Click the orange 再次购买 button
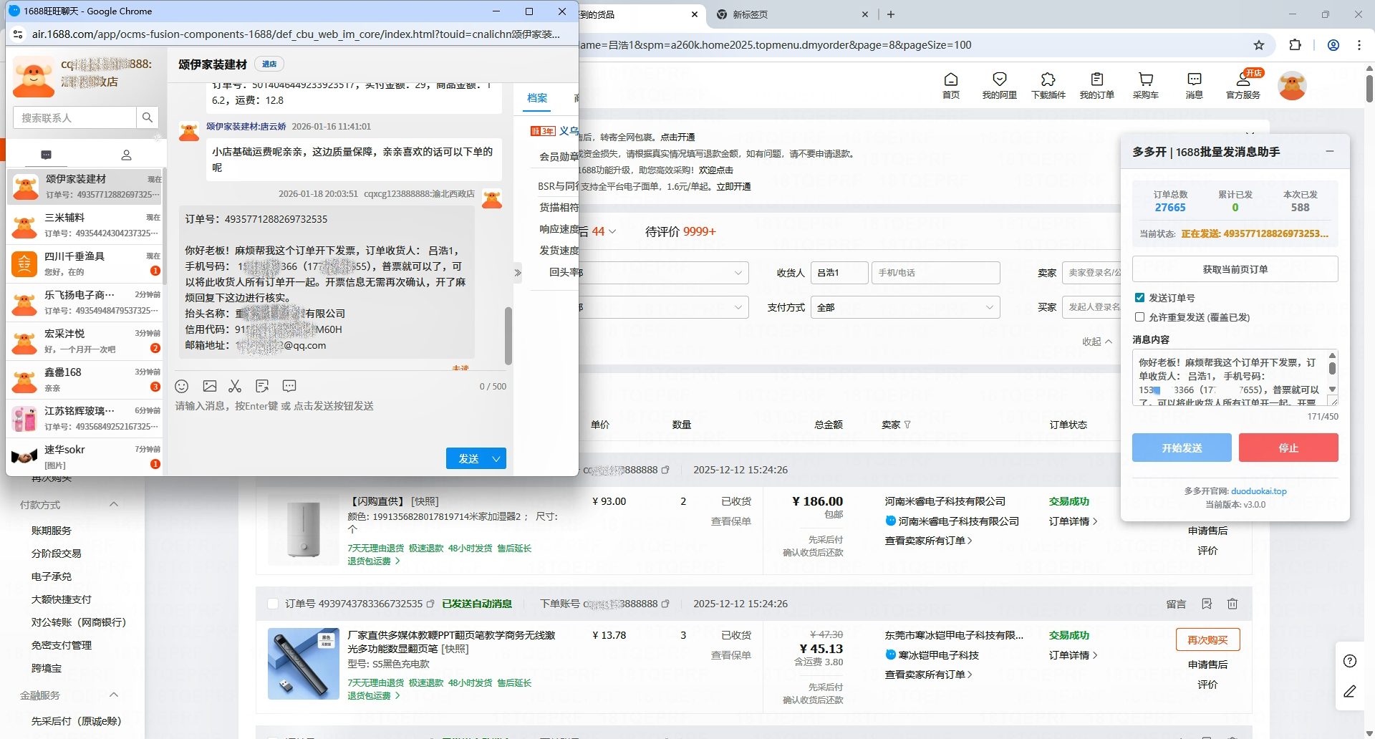This screenshot has height=739, width=1375. point(1208,639)
